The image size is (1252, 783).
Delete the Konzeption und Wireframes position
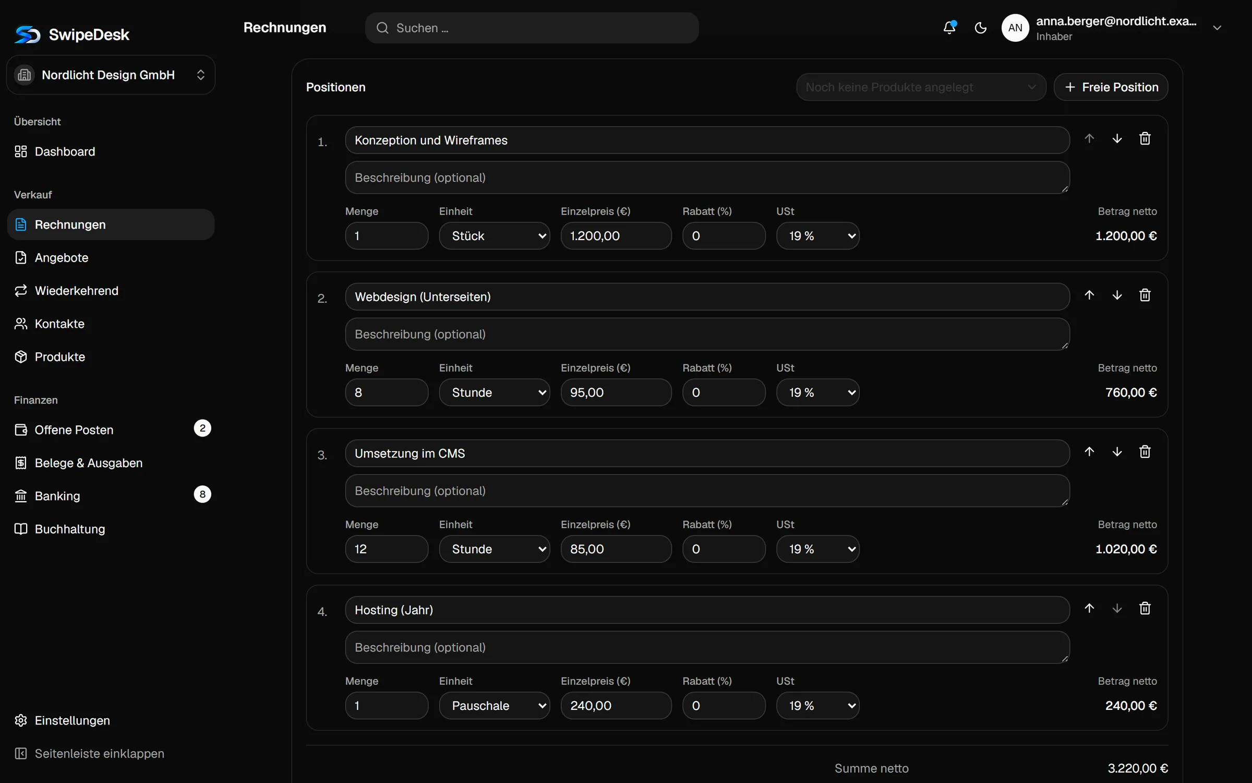point(1145,138)
